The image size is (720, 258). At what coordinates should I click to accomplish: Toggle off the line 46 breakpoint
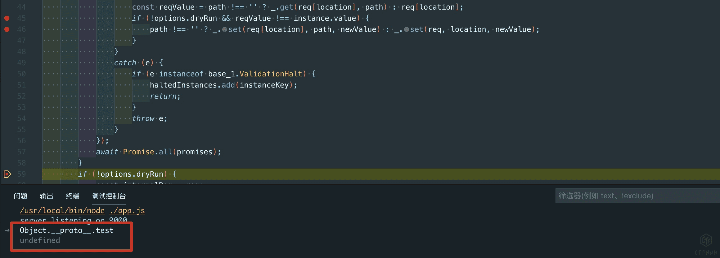[x=7, y=29]
